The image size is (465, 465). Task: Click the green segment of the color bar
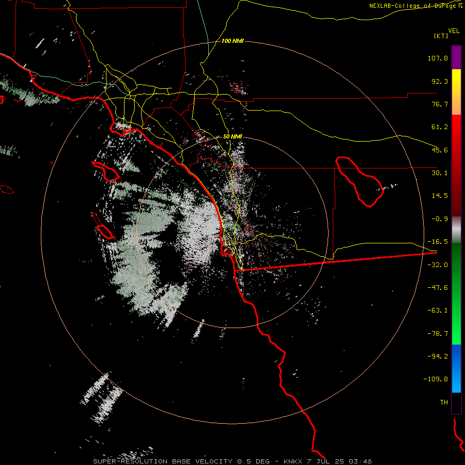[x=456, y=293]
